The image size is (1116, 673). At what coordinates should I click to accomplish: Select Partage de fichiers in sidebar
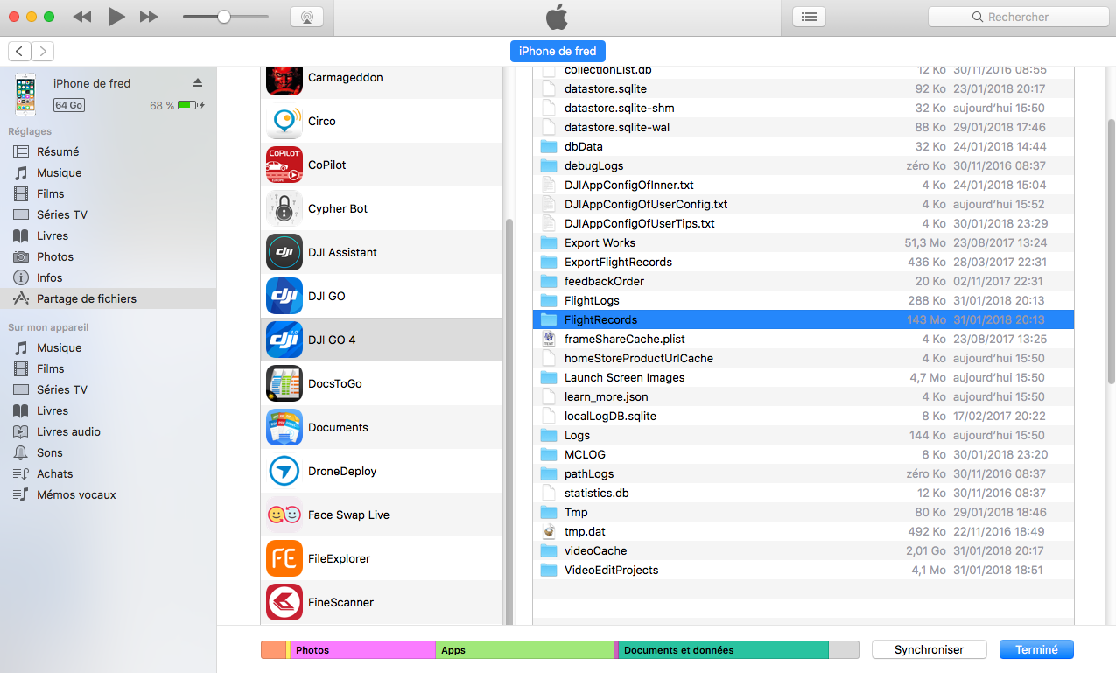(108, 298)
